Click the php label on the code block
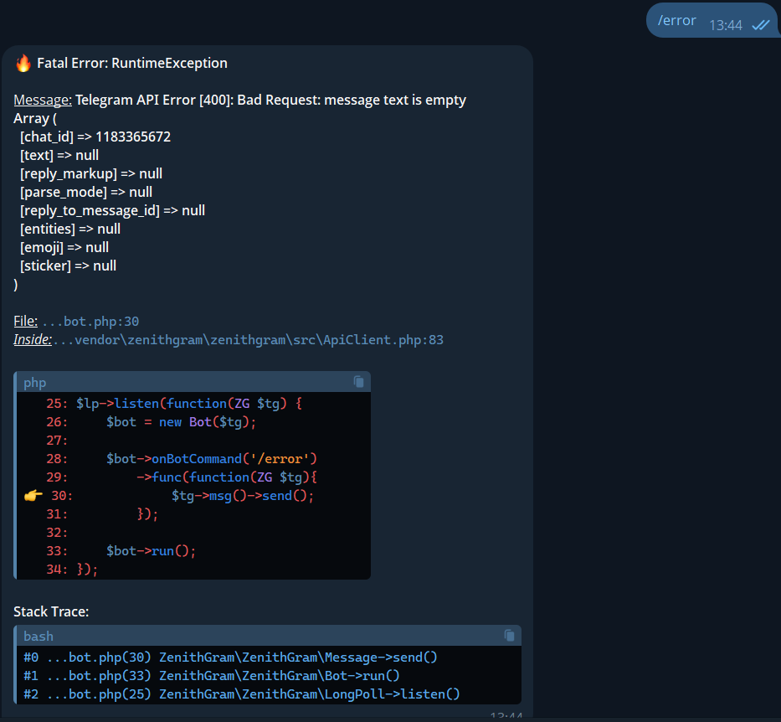 pos(34,382)
